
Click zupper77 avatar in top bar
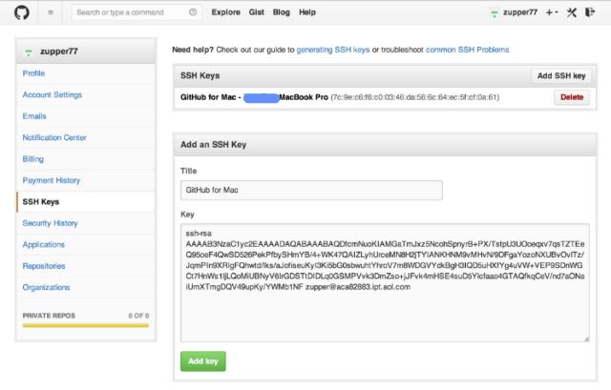tap(495, 13)
